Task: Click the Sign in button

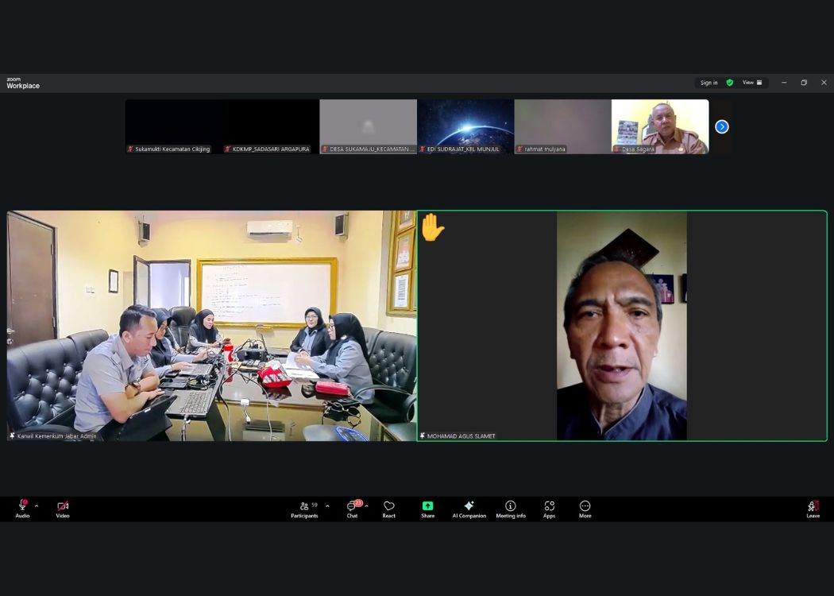Action: pos(709,83)
